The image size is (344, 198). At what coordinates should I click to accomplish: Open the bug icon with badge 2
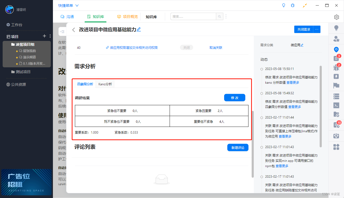[x=336, y=68]
